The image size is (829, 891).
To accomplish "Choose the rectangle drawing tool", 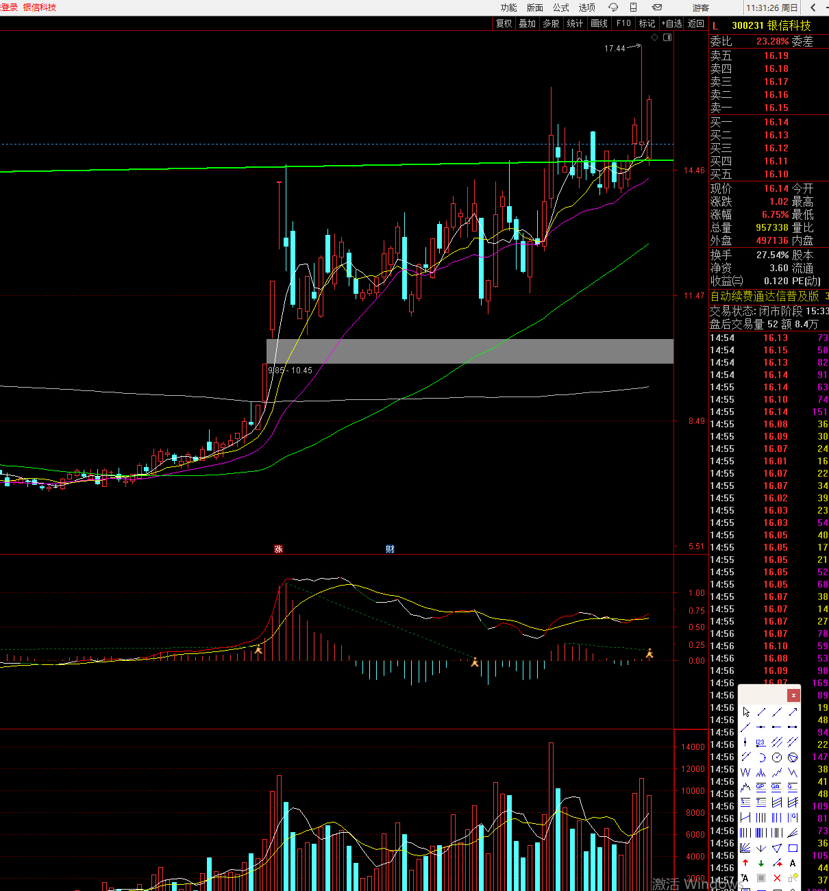I will click(793, 848).
